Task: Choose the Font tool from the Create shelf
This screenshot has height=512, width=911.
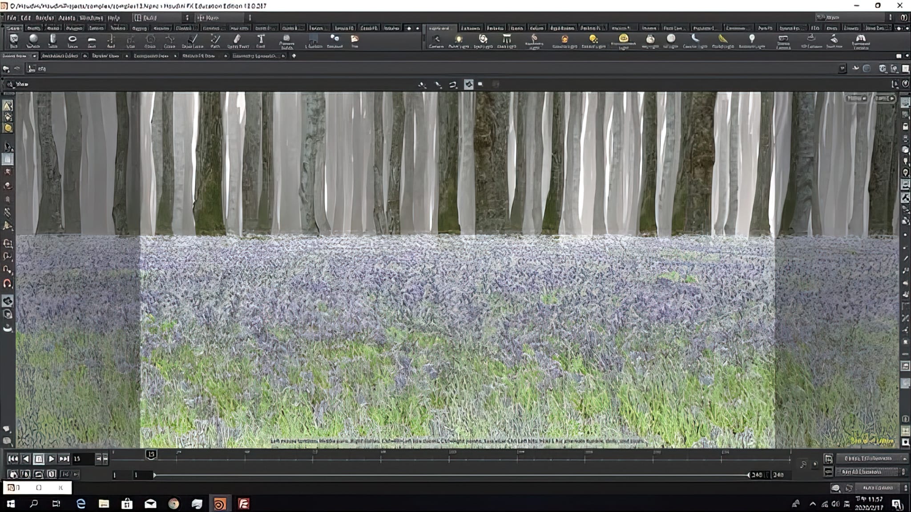Action: pos(260,41)
